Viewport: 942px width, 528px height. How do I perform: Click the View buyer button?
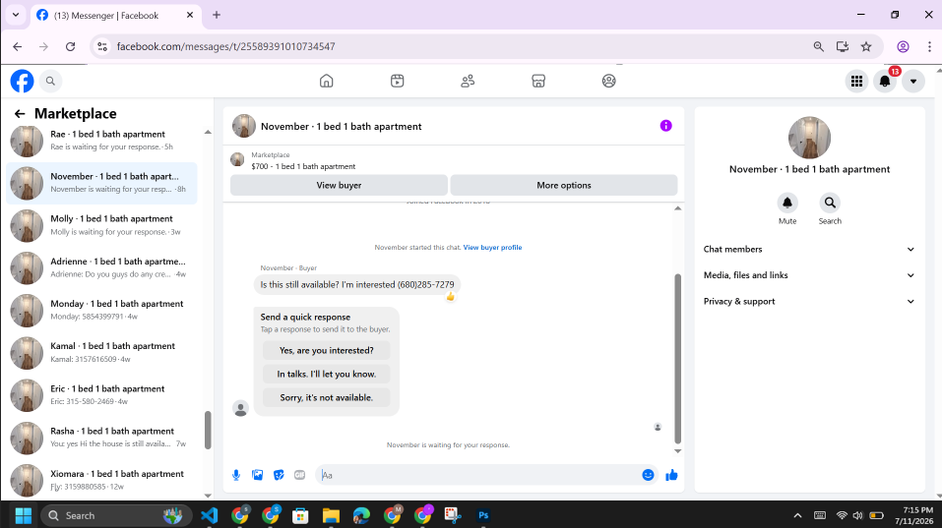[x=339, y=186]
